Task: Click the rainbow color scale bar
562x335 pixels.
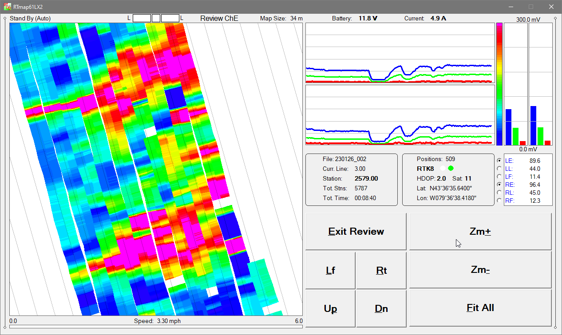Action: [x=499, y=84]
